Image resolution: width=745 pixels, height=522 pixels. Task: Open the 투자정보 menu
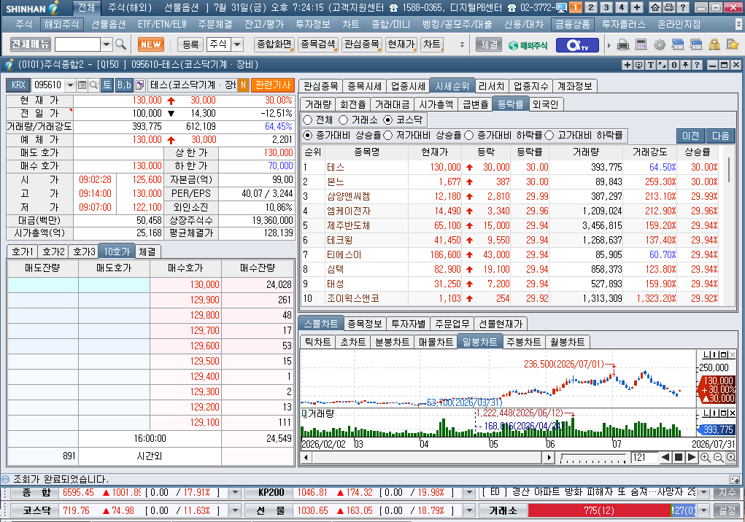point(312,25)
